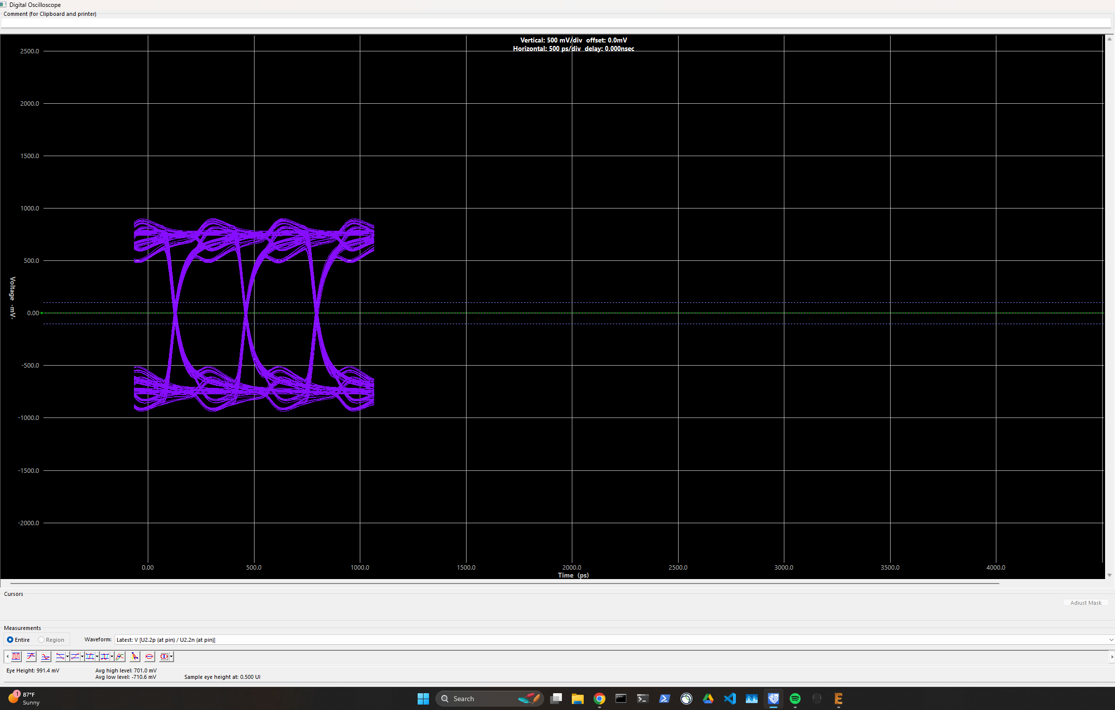Click the eye height measurement icon
Image resolution: width=1115 pixels, height=710 pixels.
pos(164,657)
